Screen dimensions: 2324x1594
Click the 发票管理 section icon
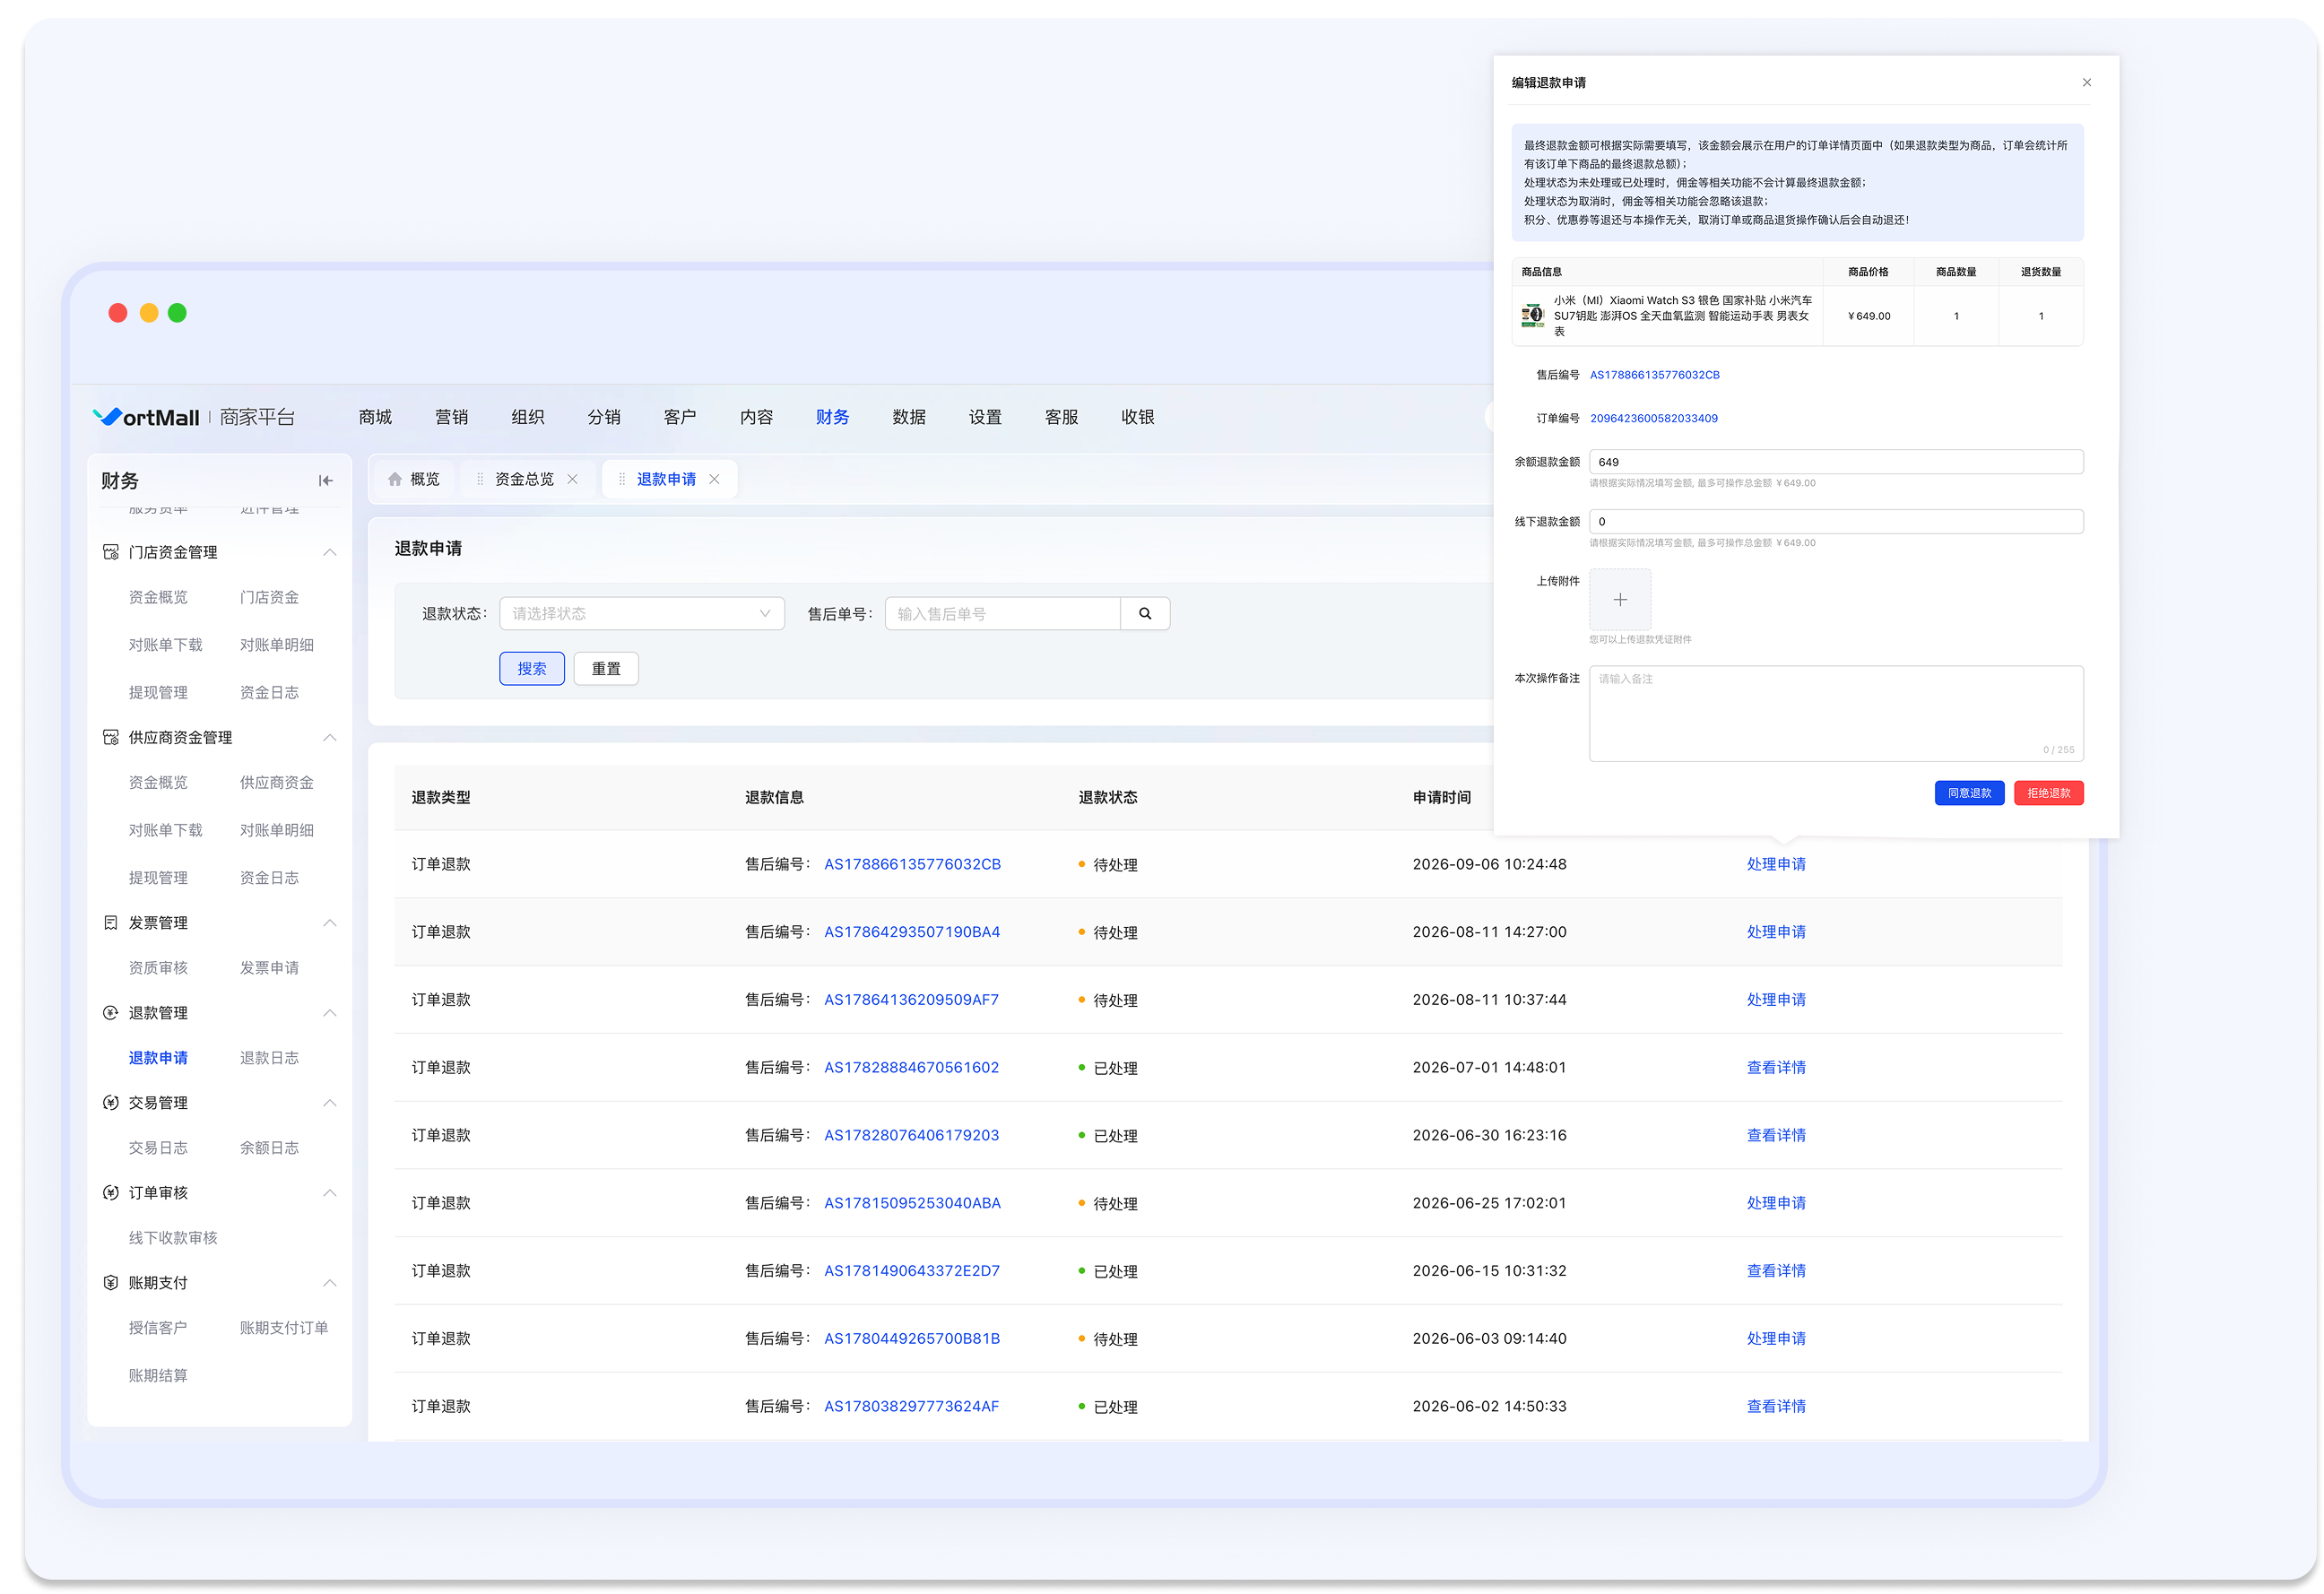(111, 923)
